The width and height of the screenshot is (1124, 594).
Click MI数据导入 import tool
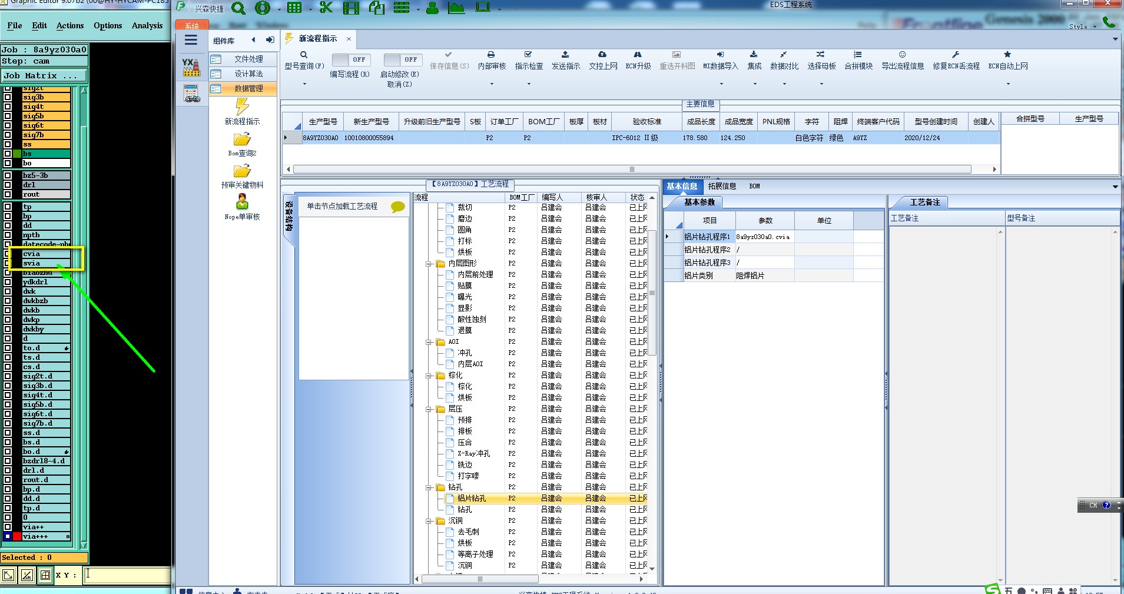(x=720, y=61)
